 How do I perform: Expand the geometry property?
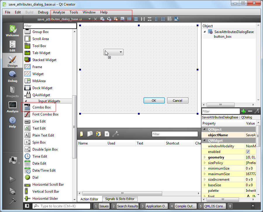tap(205, 157)
